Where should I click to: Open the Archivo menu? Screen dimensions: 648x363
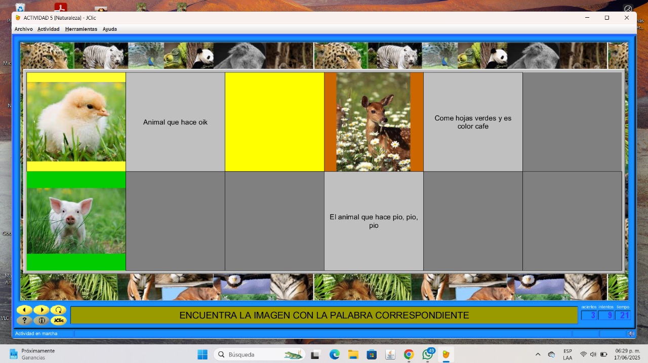tap(23, 29)
